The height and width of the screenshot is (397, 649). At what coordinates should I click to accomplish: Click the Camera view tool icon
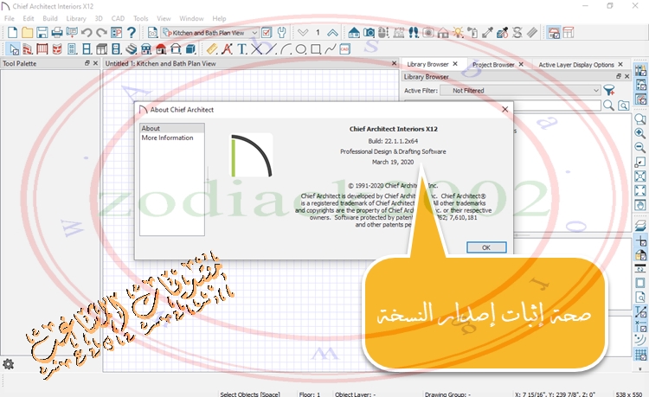point(369,32)
